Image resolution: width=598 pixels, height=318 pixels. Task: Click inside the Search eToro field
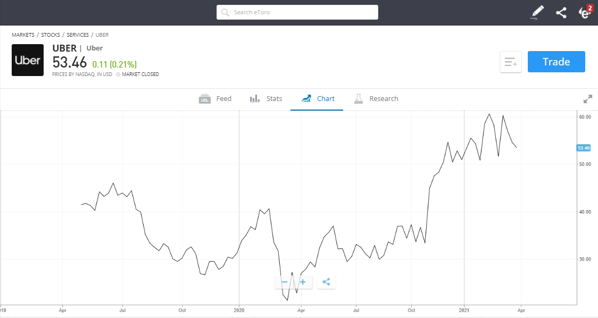click(x=297, y=12)
